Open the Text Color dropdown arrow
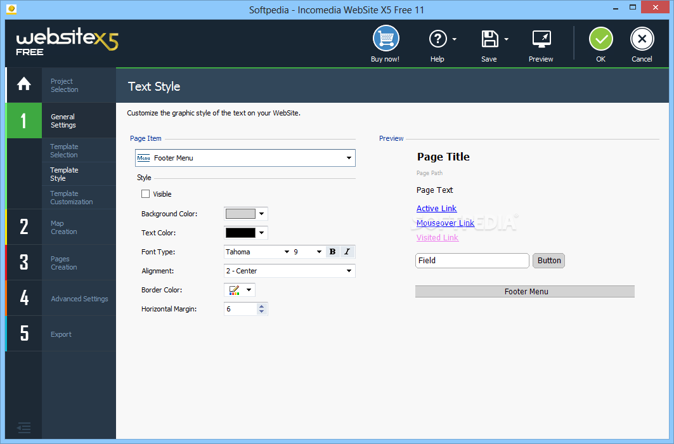 (x=261, y=233)
